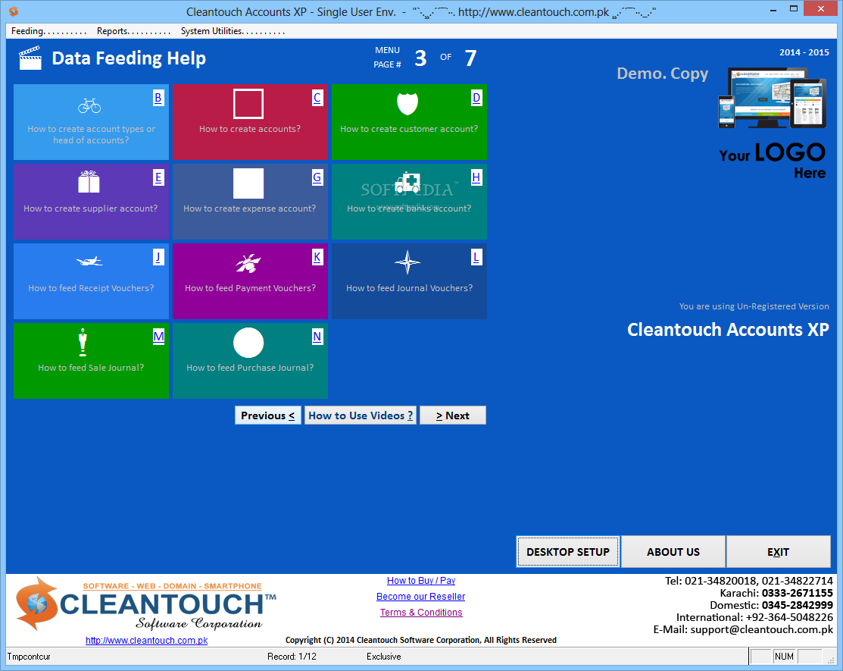The height and width of the screenshot is (671, 843).
Task: Click 'Exclusive' in status bar
Action: point(384,657)
